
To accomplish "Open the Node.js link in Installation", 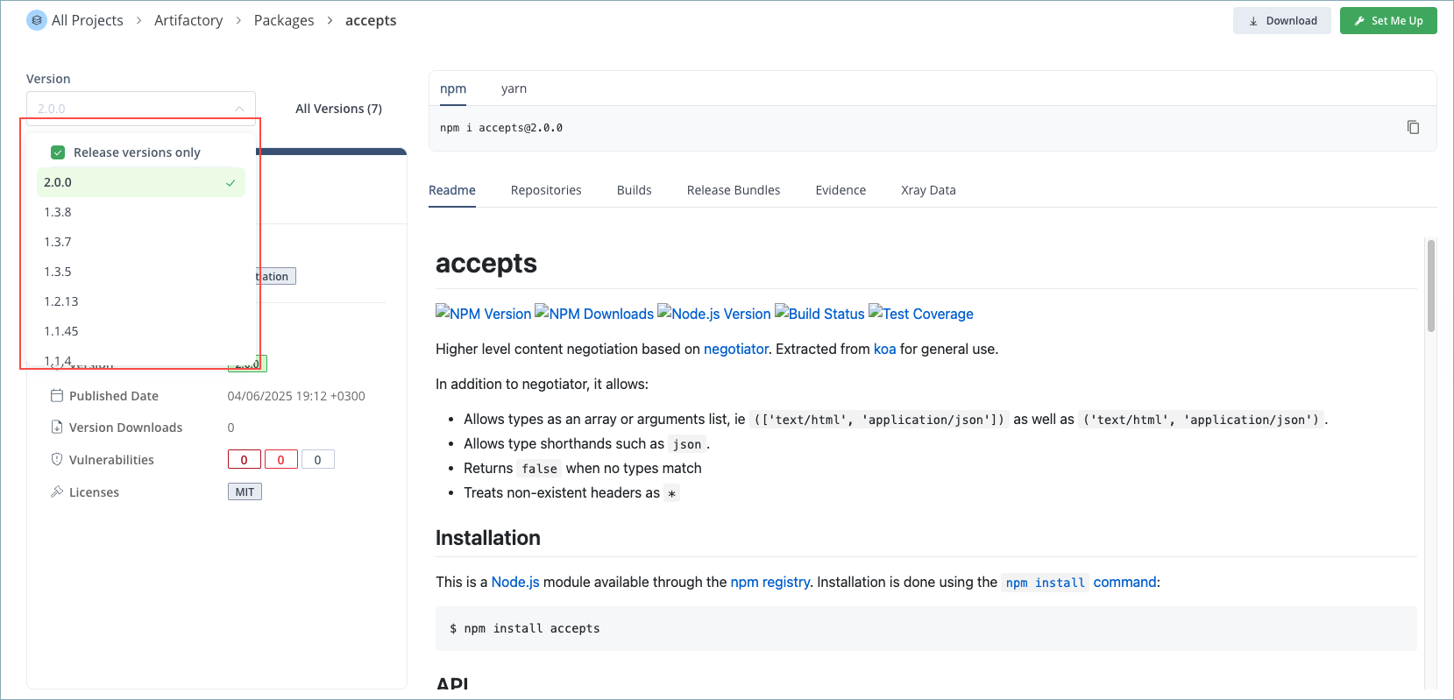I will point(515,582).
